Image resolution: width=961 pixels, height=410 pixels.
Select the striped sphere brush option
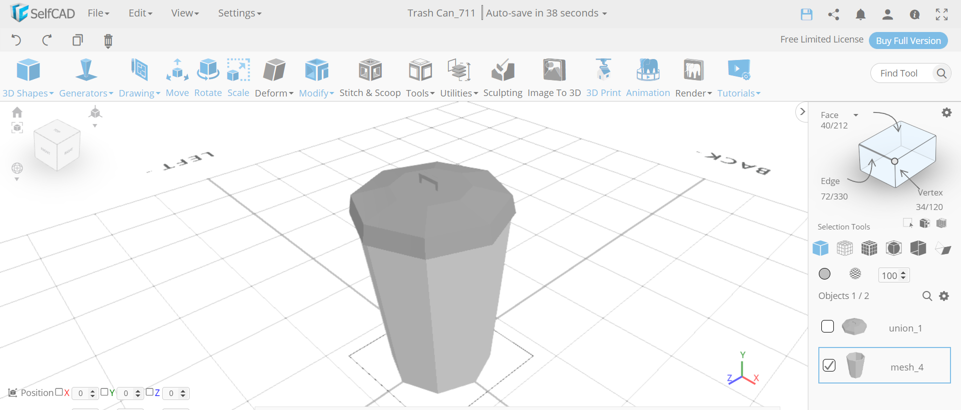[855, 273]
